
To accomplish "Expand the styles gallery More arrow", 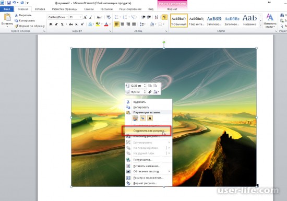I will [x=260, y=26].
